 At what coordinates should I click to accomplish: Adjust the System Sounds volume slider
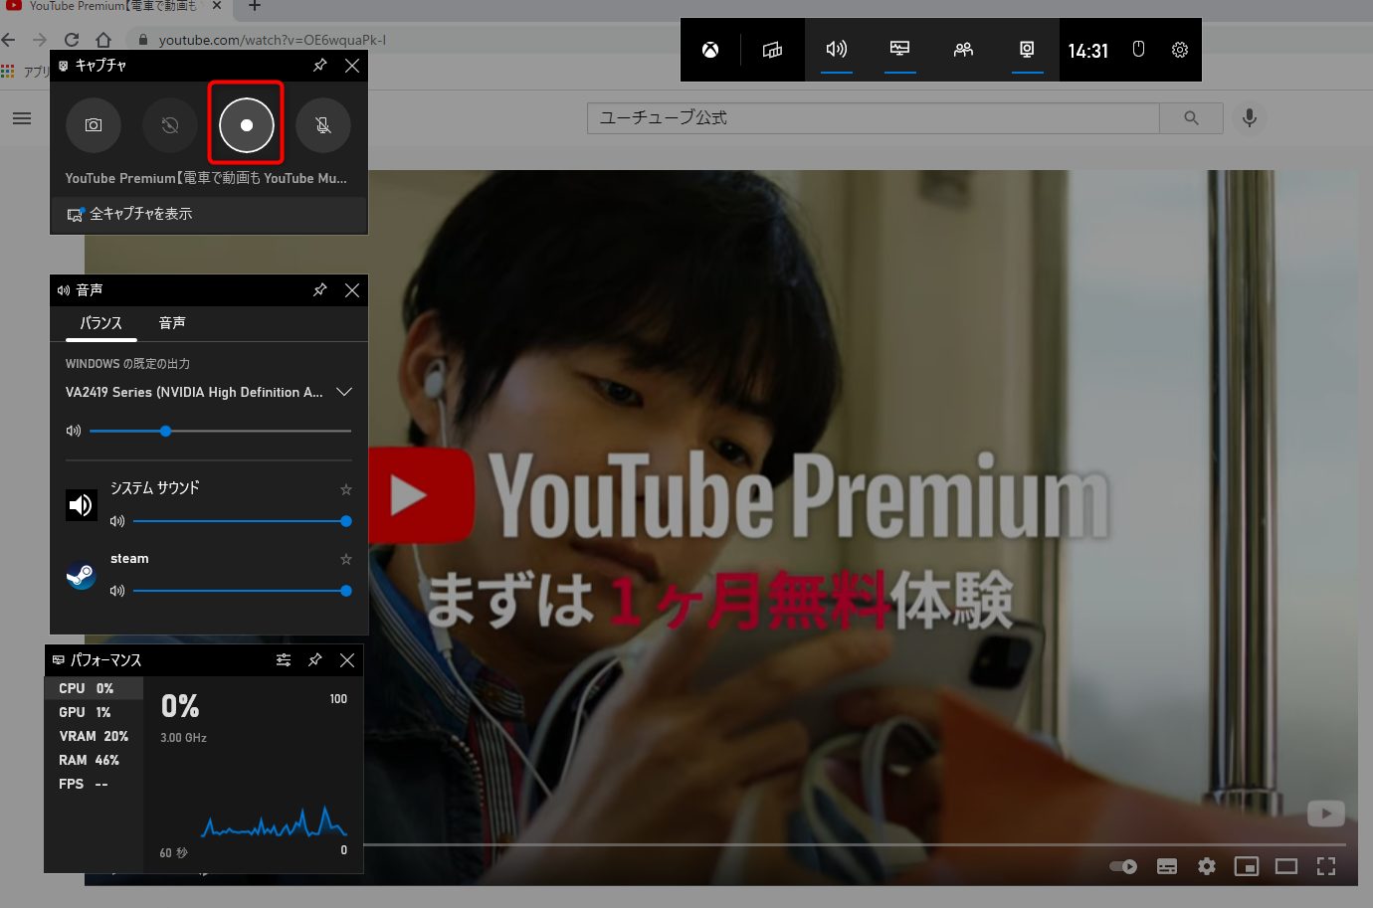coord(242,521)
